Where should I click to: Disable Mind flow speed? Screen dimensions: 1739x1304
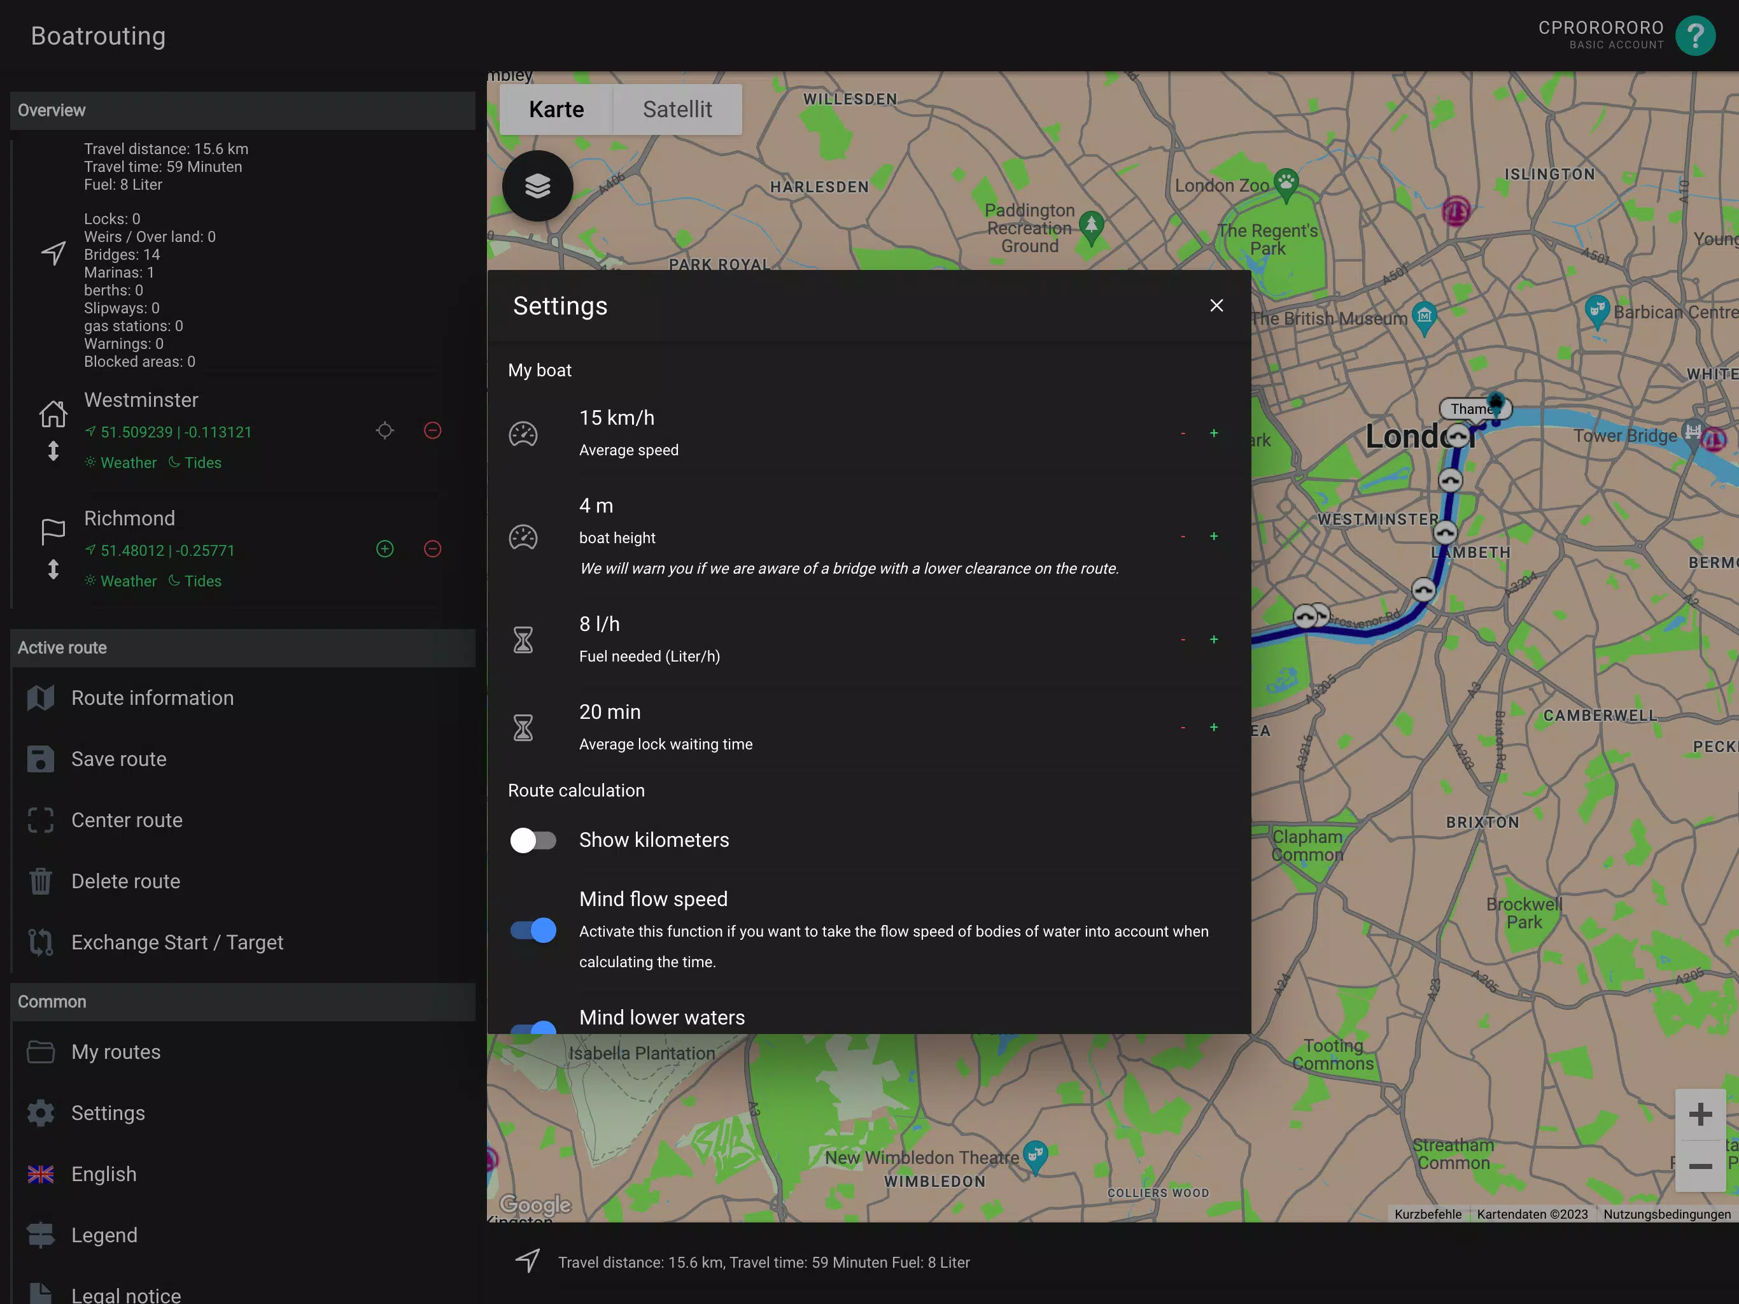(534, 930)
